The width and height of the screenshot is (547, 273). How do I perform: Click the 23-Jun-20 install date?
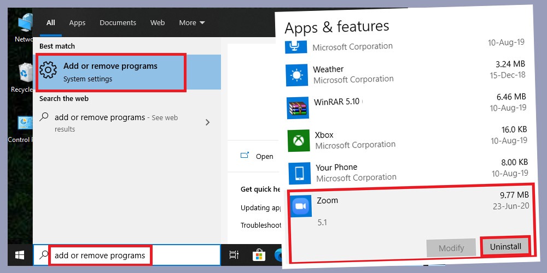click(511, 206)
